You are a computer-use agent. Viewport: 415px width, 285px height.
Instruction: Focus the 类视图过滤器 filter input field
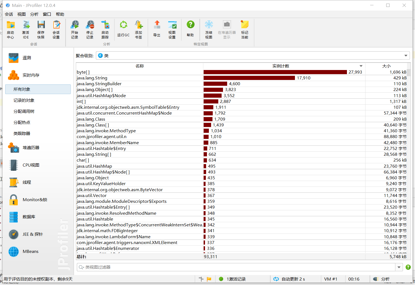point(236,267)
